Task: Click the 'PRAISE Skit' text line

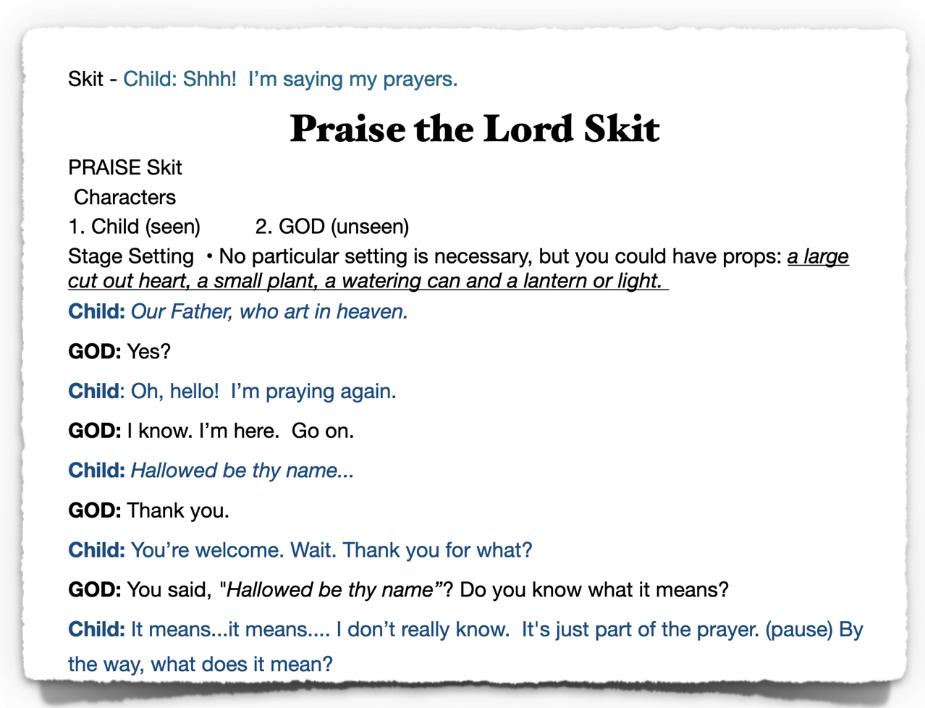Action: [125, 167]
